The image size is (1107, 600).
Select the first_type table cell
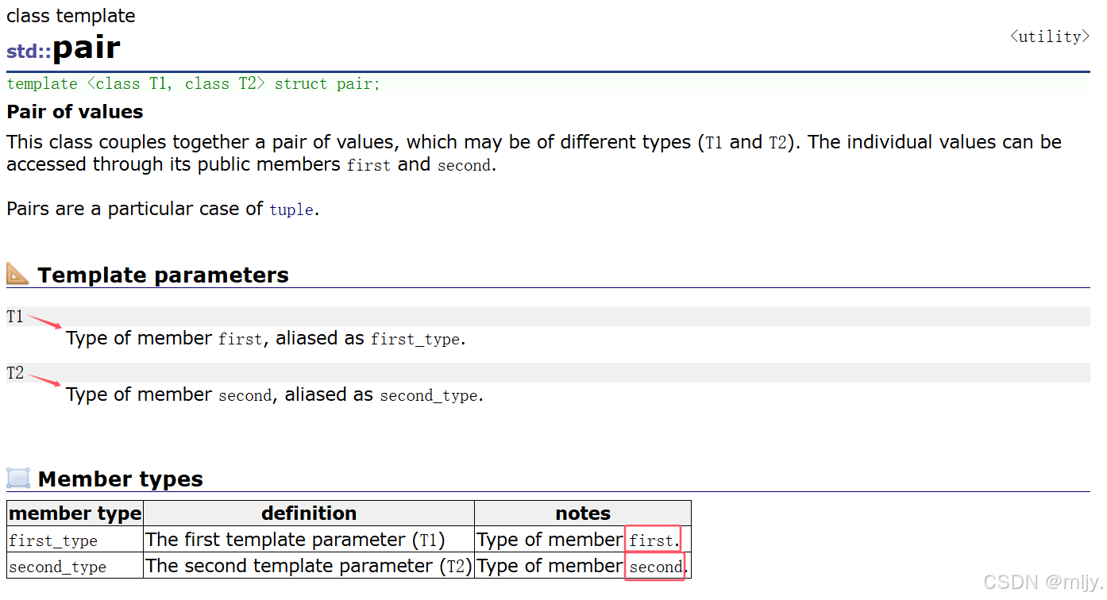[75, 540]
